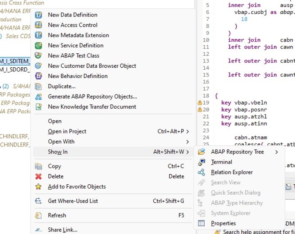Screen dimensions: 295x234
Task: Select New Knowledge Transfer Document
Action: click(x=92, y=107)
